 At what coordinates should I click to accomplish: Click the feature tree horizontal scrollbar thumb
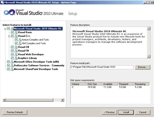click(30, 100)
